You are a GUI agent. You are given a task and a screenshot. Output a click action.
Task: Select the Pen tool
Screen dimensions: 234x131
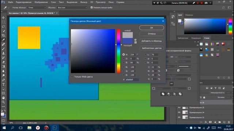pyautogui.click(x=3, y=80)
